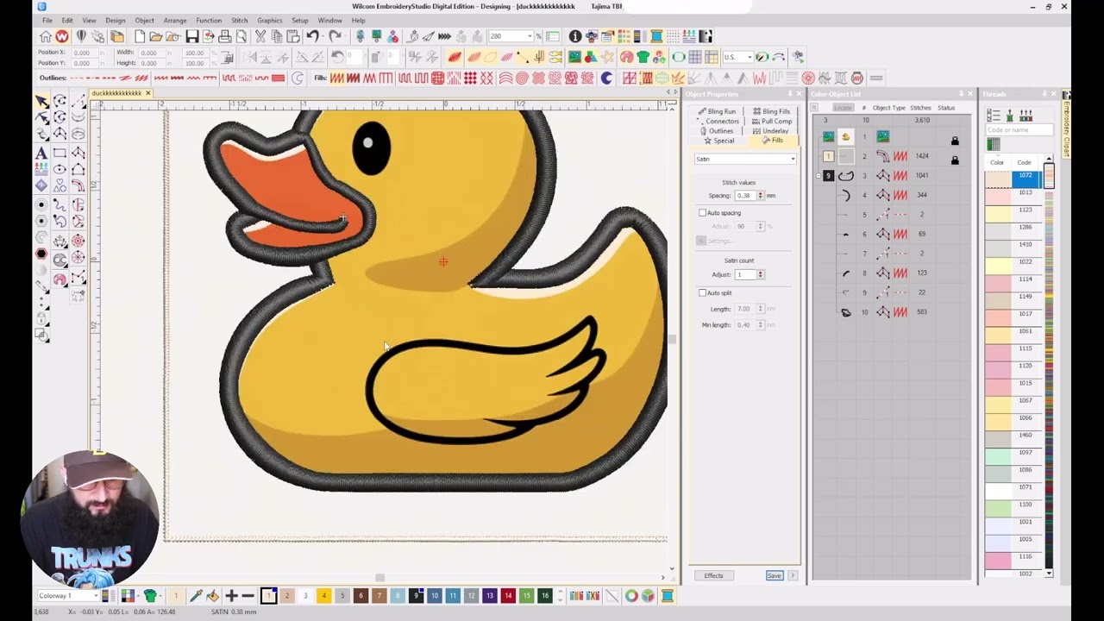Switch to the Underlay tab
The width and height of the screenshot is (1104, 621).
coord(770,131)
